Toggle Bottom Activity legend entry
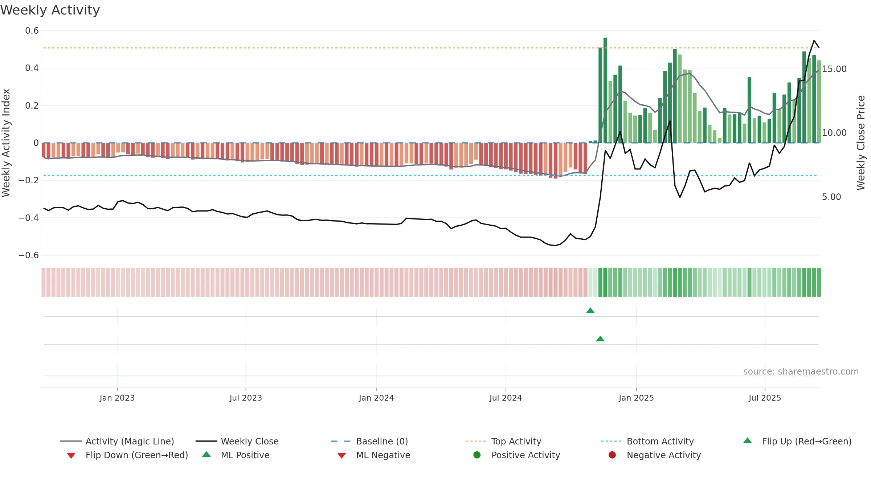This screenshot has height=489, width=871. (647, 441)
